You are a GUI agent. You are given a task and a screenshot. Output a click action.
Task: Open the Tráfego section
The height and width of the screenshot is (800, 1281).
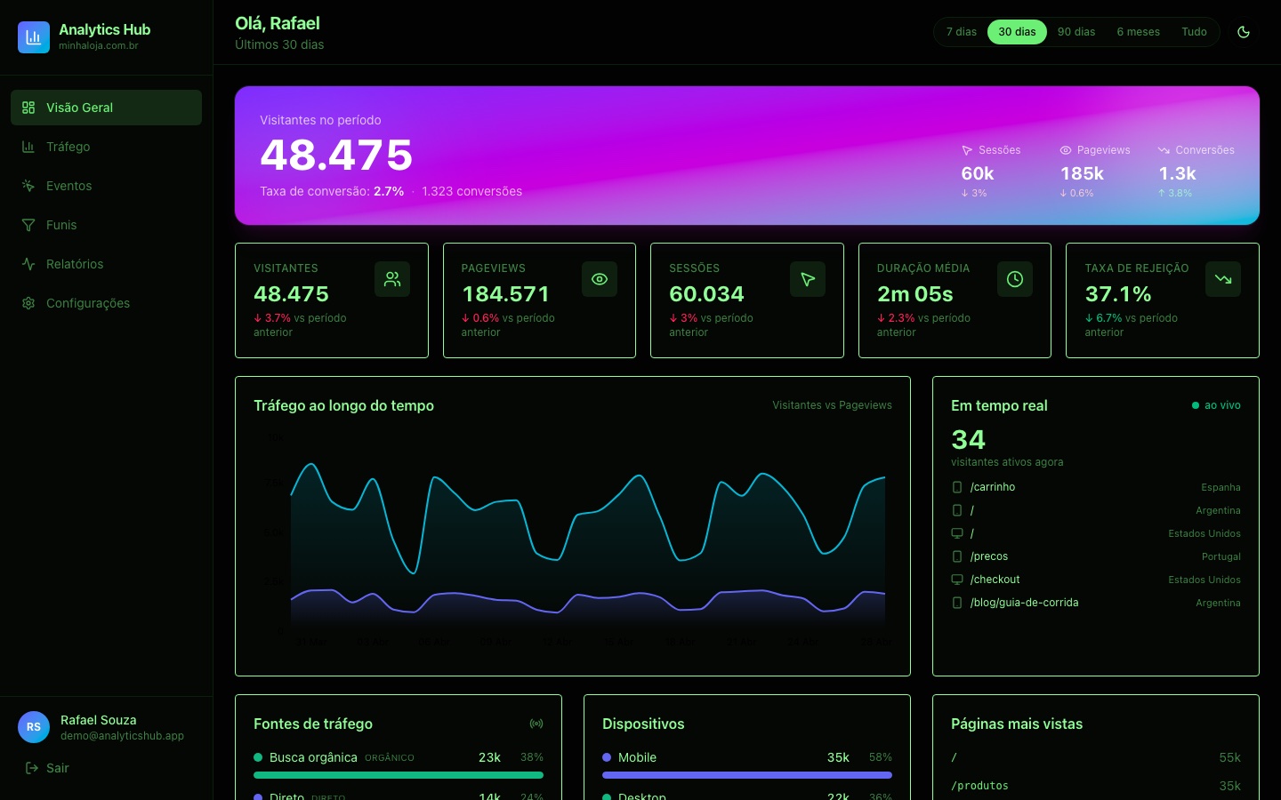[x=106, y=147]
